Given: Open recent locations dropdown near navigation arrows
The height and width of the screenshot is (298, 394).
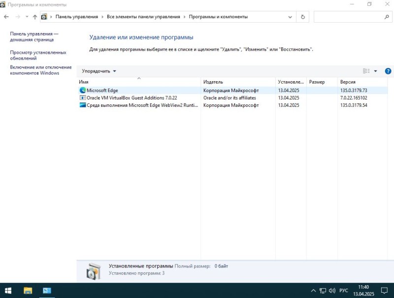Looking at the screenshot, I should pyautogui.click(x=27, y=17).
